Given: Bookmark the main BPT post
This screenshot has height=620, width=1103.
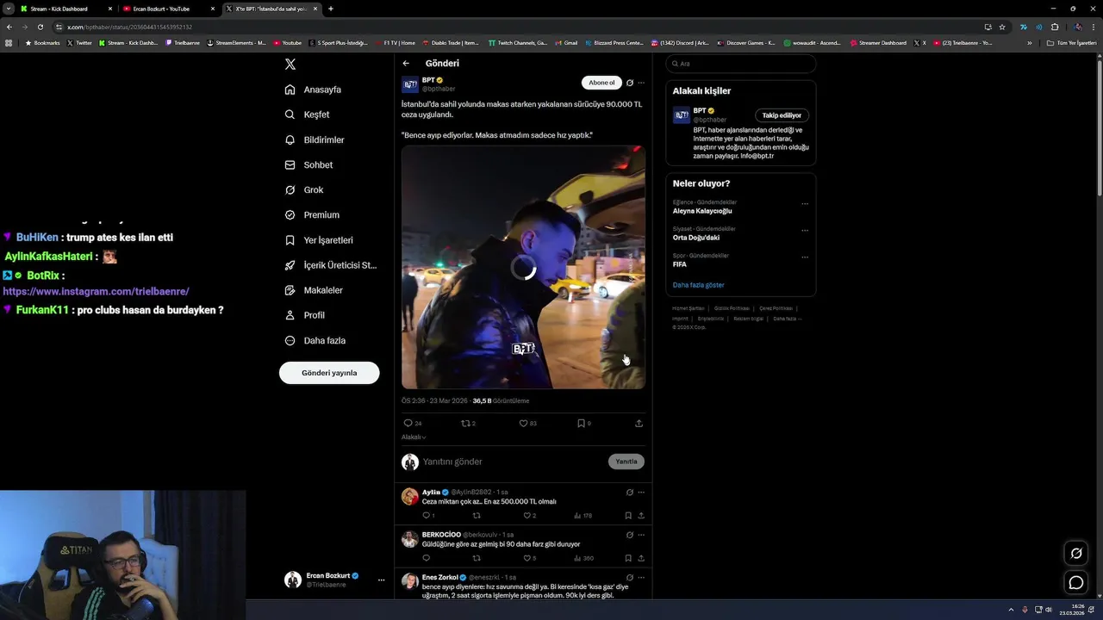Looking at the screenshot, I should 583,423.
